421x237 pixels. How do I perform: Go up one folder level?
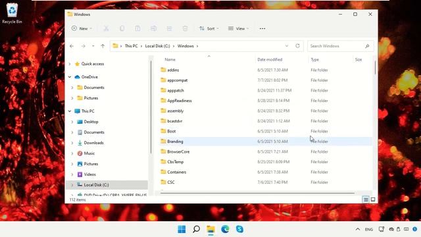(103, 46)
